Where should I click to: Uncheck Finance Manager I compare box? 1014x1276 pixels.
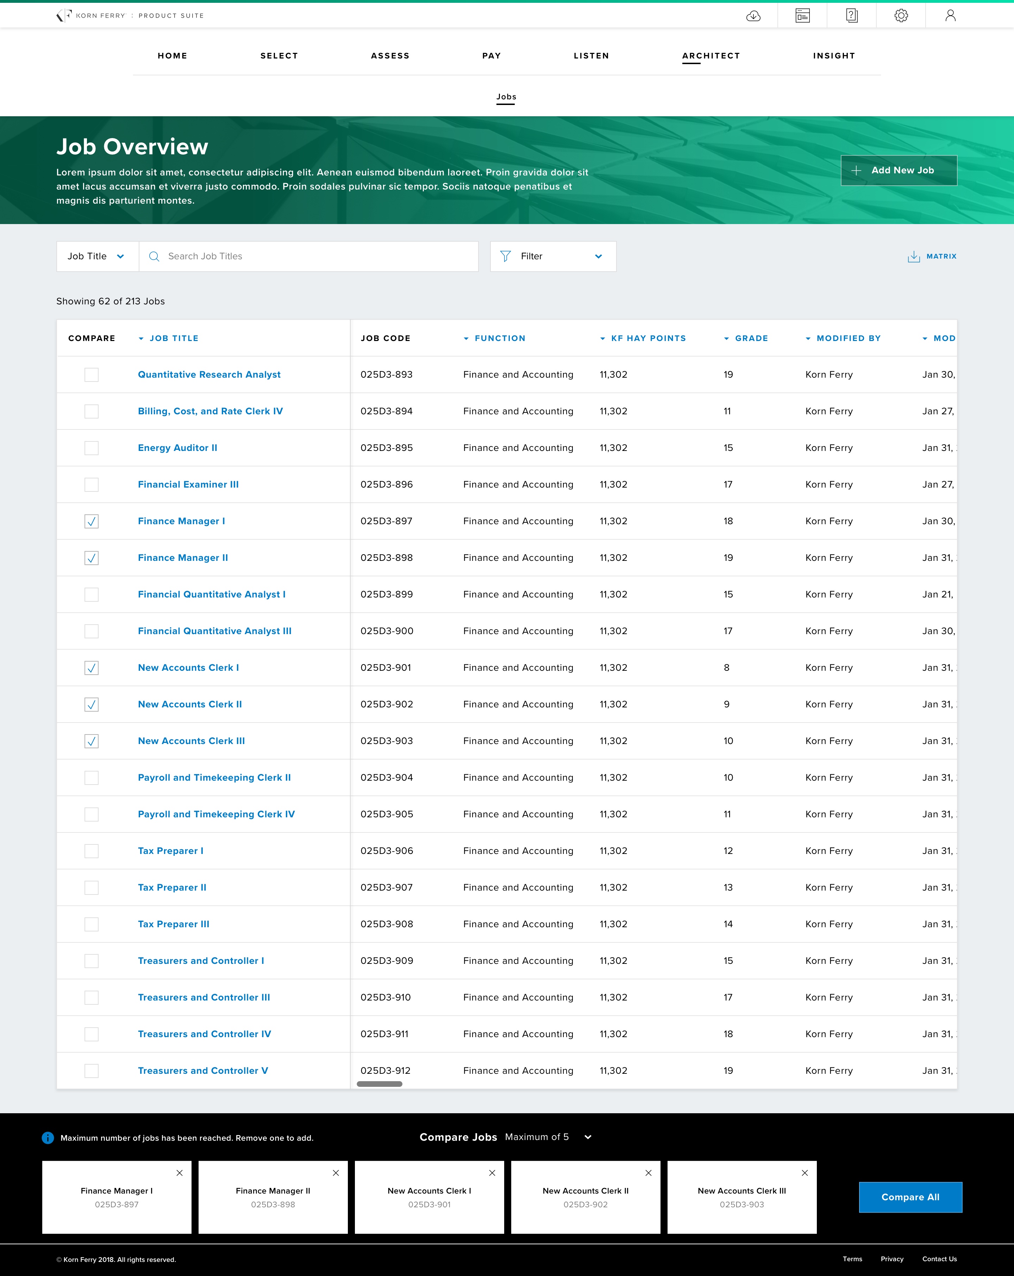tap(91, 521)
